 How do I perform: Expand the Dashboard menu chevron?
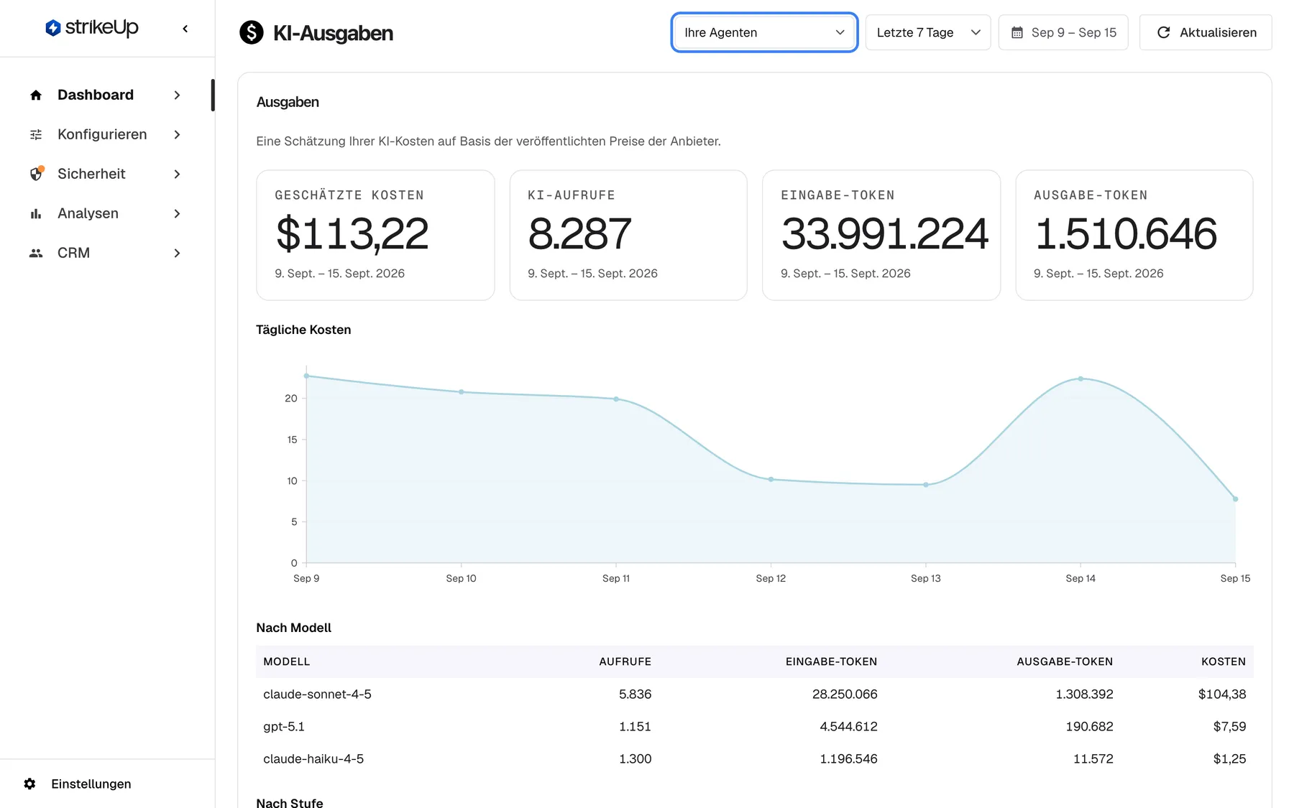[x=177, y=95]
